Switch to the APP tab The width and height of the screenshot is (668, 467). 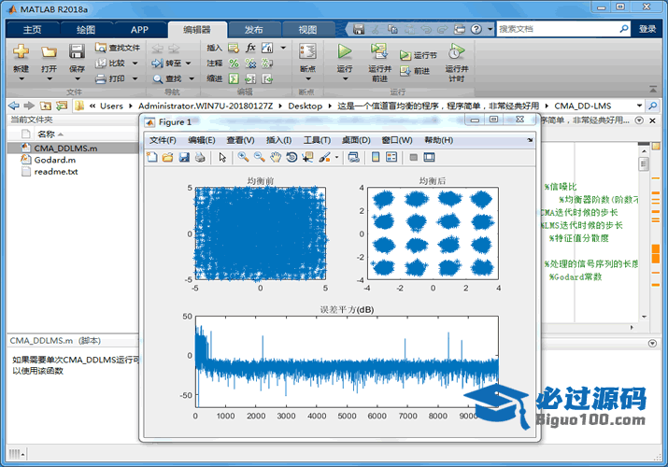tap(139, 30)
